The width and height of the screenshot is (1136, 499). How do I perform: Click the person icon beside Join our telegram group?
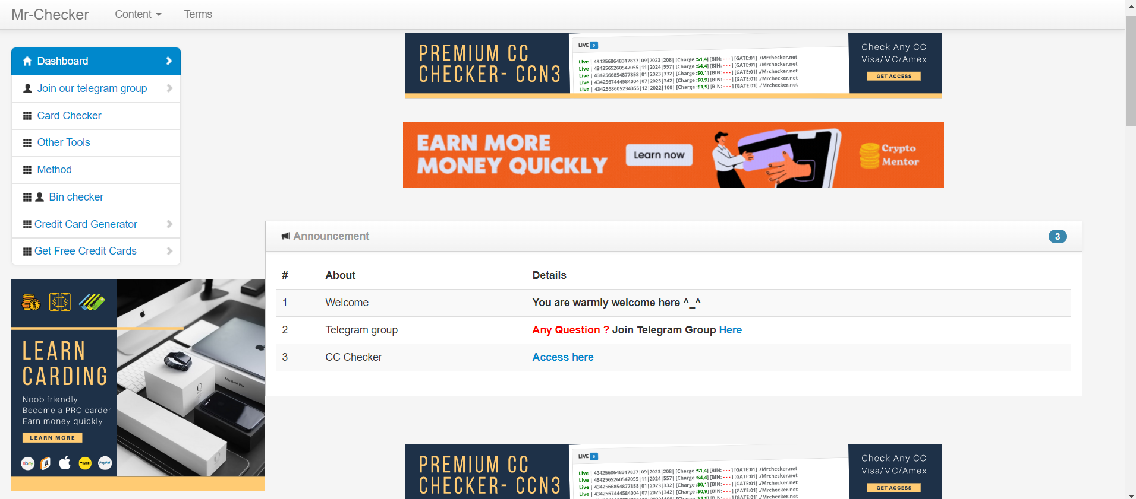(27, 88)
